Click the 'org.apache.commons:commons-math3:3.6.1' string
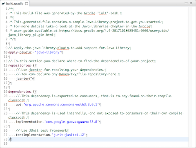 click(x=61, y=105)
